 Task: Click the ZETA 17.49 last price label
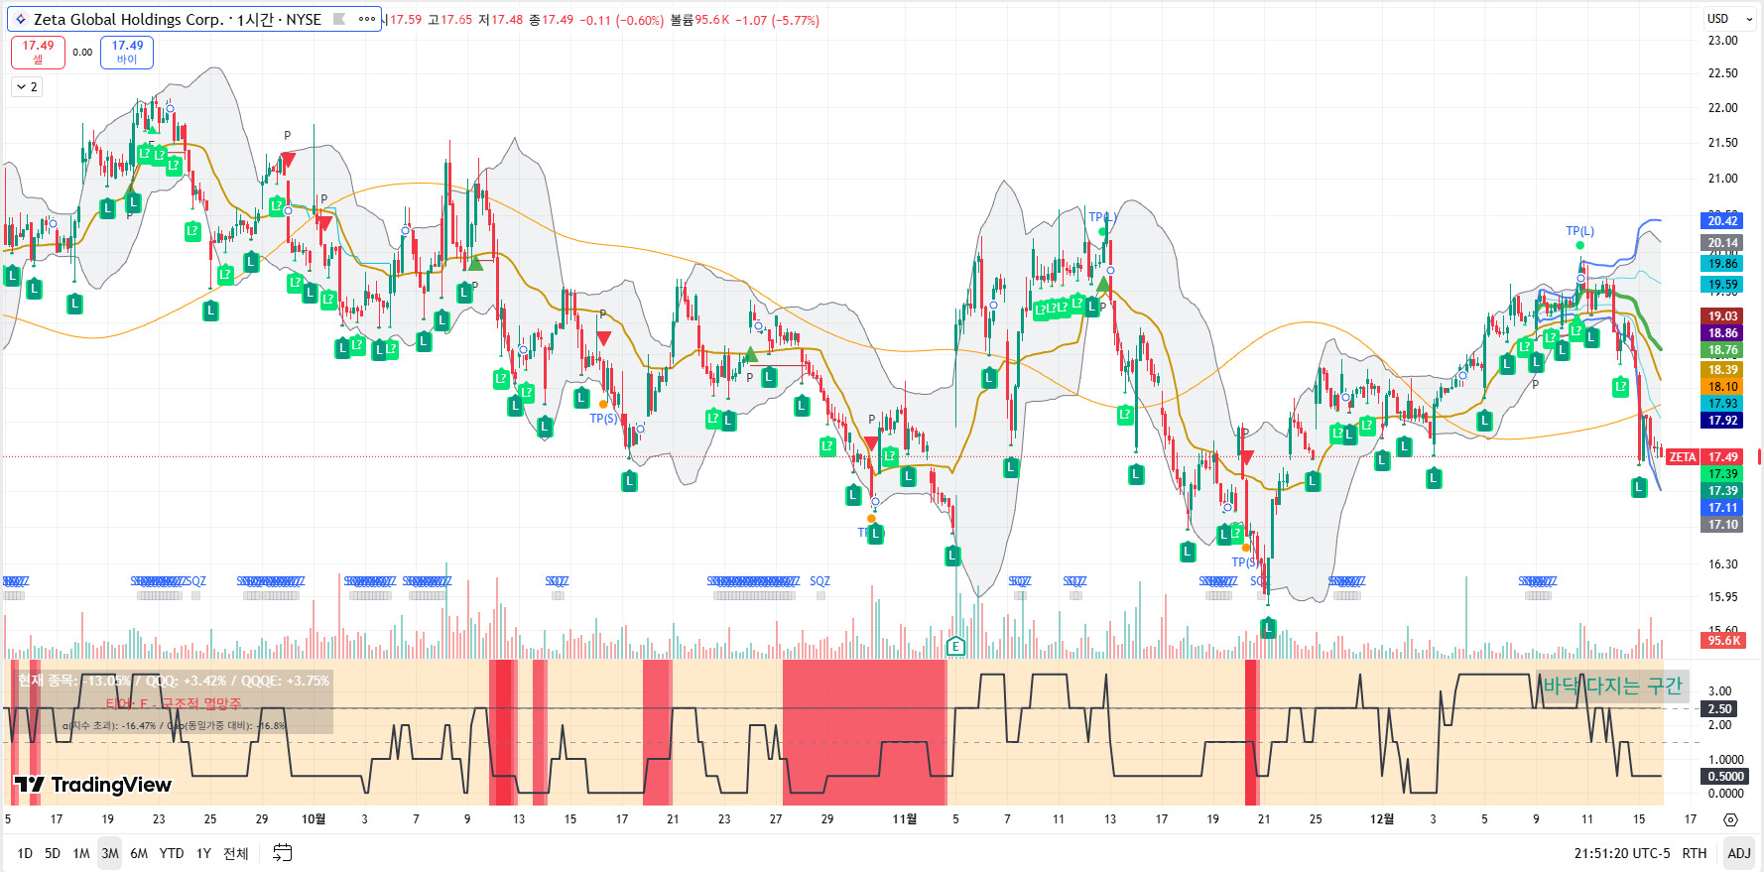click(1704, 457)
